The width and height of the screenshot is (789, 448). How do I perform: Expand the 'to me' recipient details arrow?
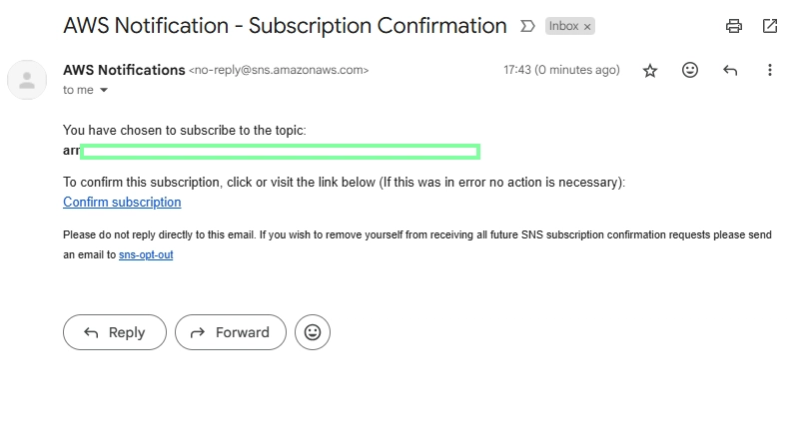tap(104, 90)
